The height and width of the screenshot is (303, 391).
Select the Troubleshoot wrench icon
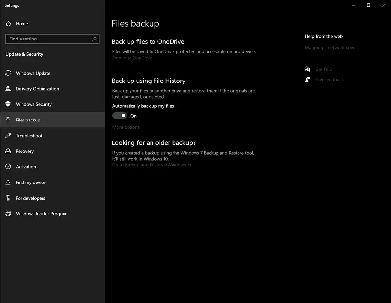8,135
